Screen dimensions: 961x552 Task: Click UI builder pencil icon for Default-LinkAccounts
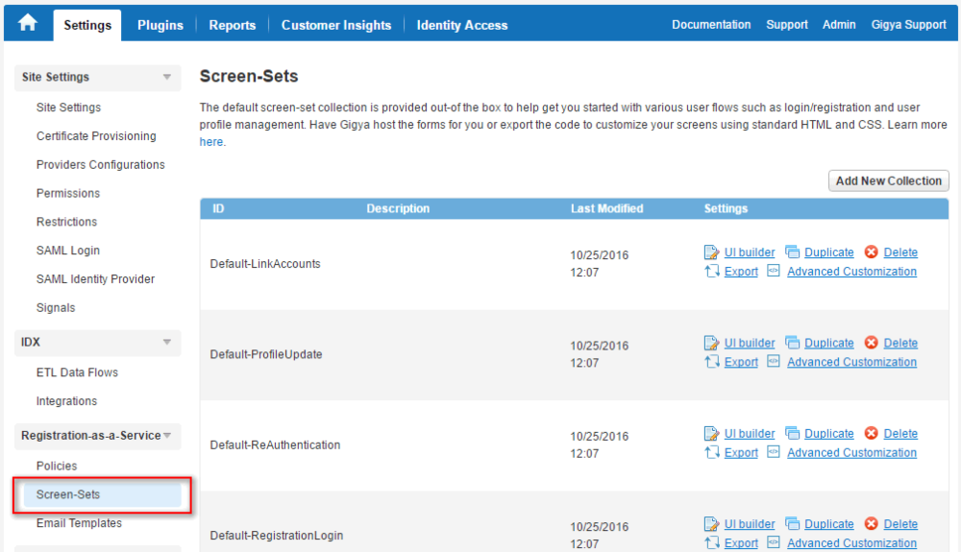711,252
